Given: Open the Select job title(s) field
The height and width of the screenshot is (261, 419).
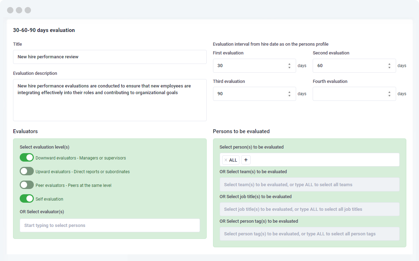Looking at the screenshot, I should click(x=309, y=209).
